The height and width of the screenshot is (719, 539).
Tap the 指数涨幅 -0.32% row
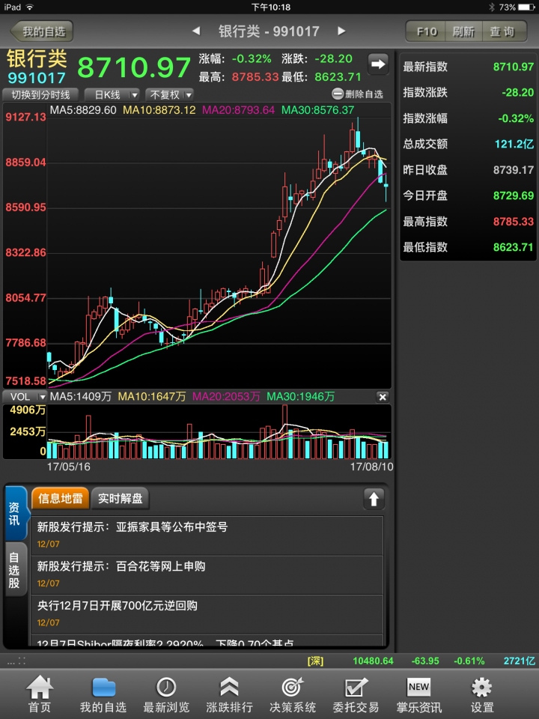[x=468, y=118]
